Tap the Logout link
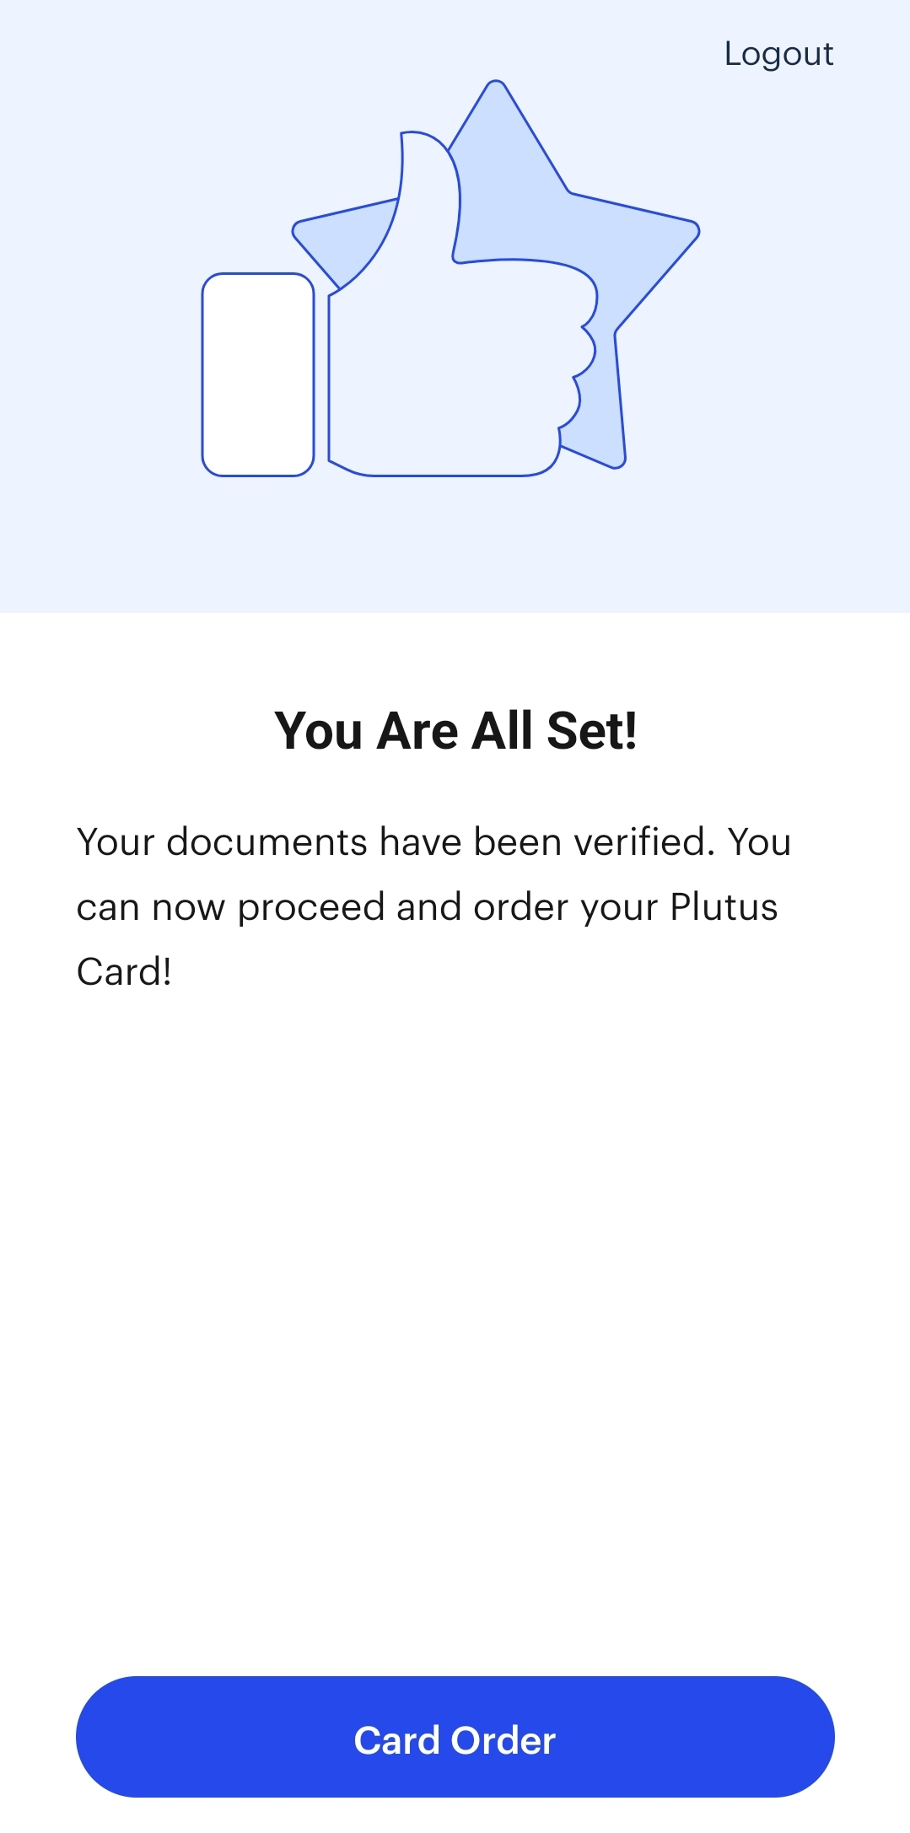The height and width of the screenshot is (1833, 910). 778,54
